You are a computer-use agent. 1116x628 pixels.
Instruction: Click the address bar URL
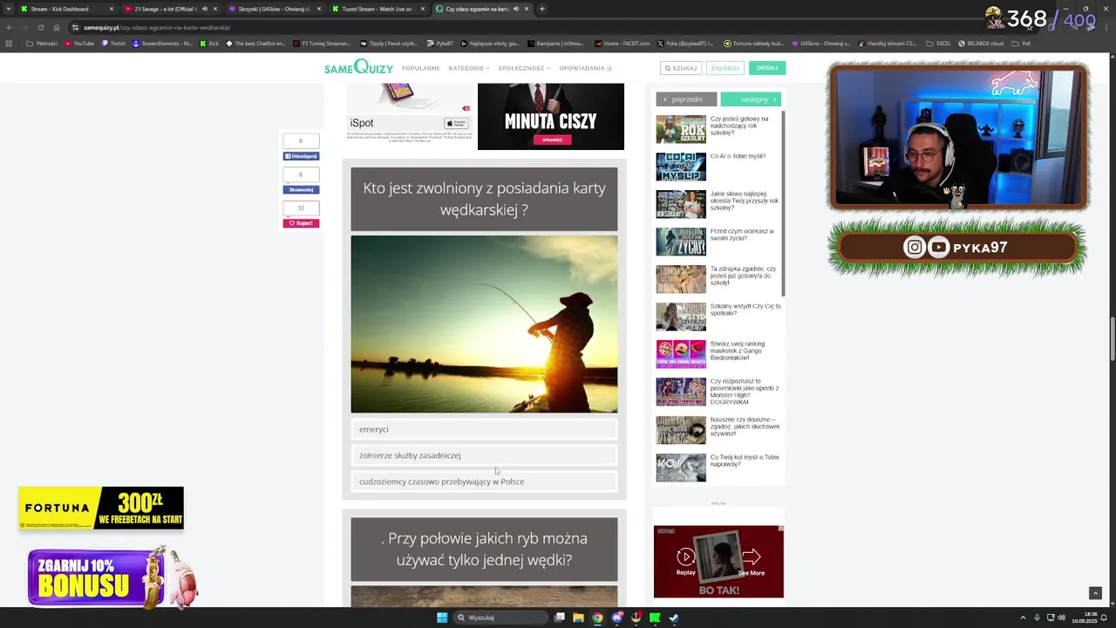[x=157, y=27]
